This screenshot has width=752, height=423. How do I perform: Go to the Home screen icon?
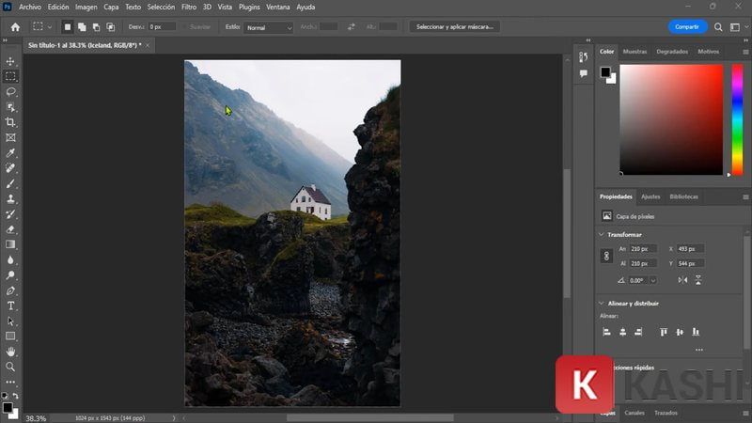(x=15, y=27)
